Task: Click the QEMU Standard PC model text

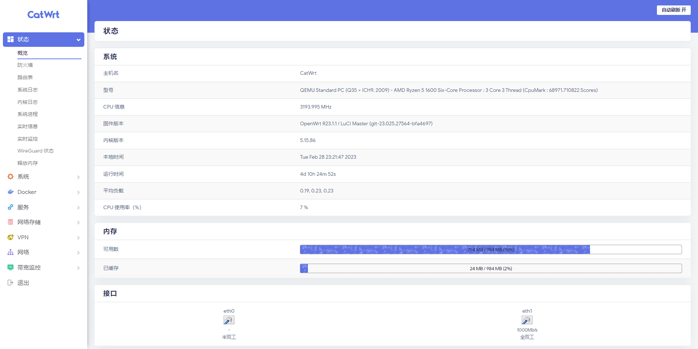Action: pyautogui.click(x=449, y=90)
